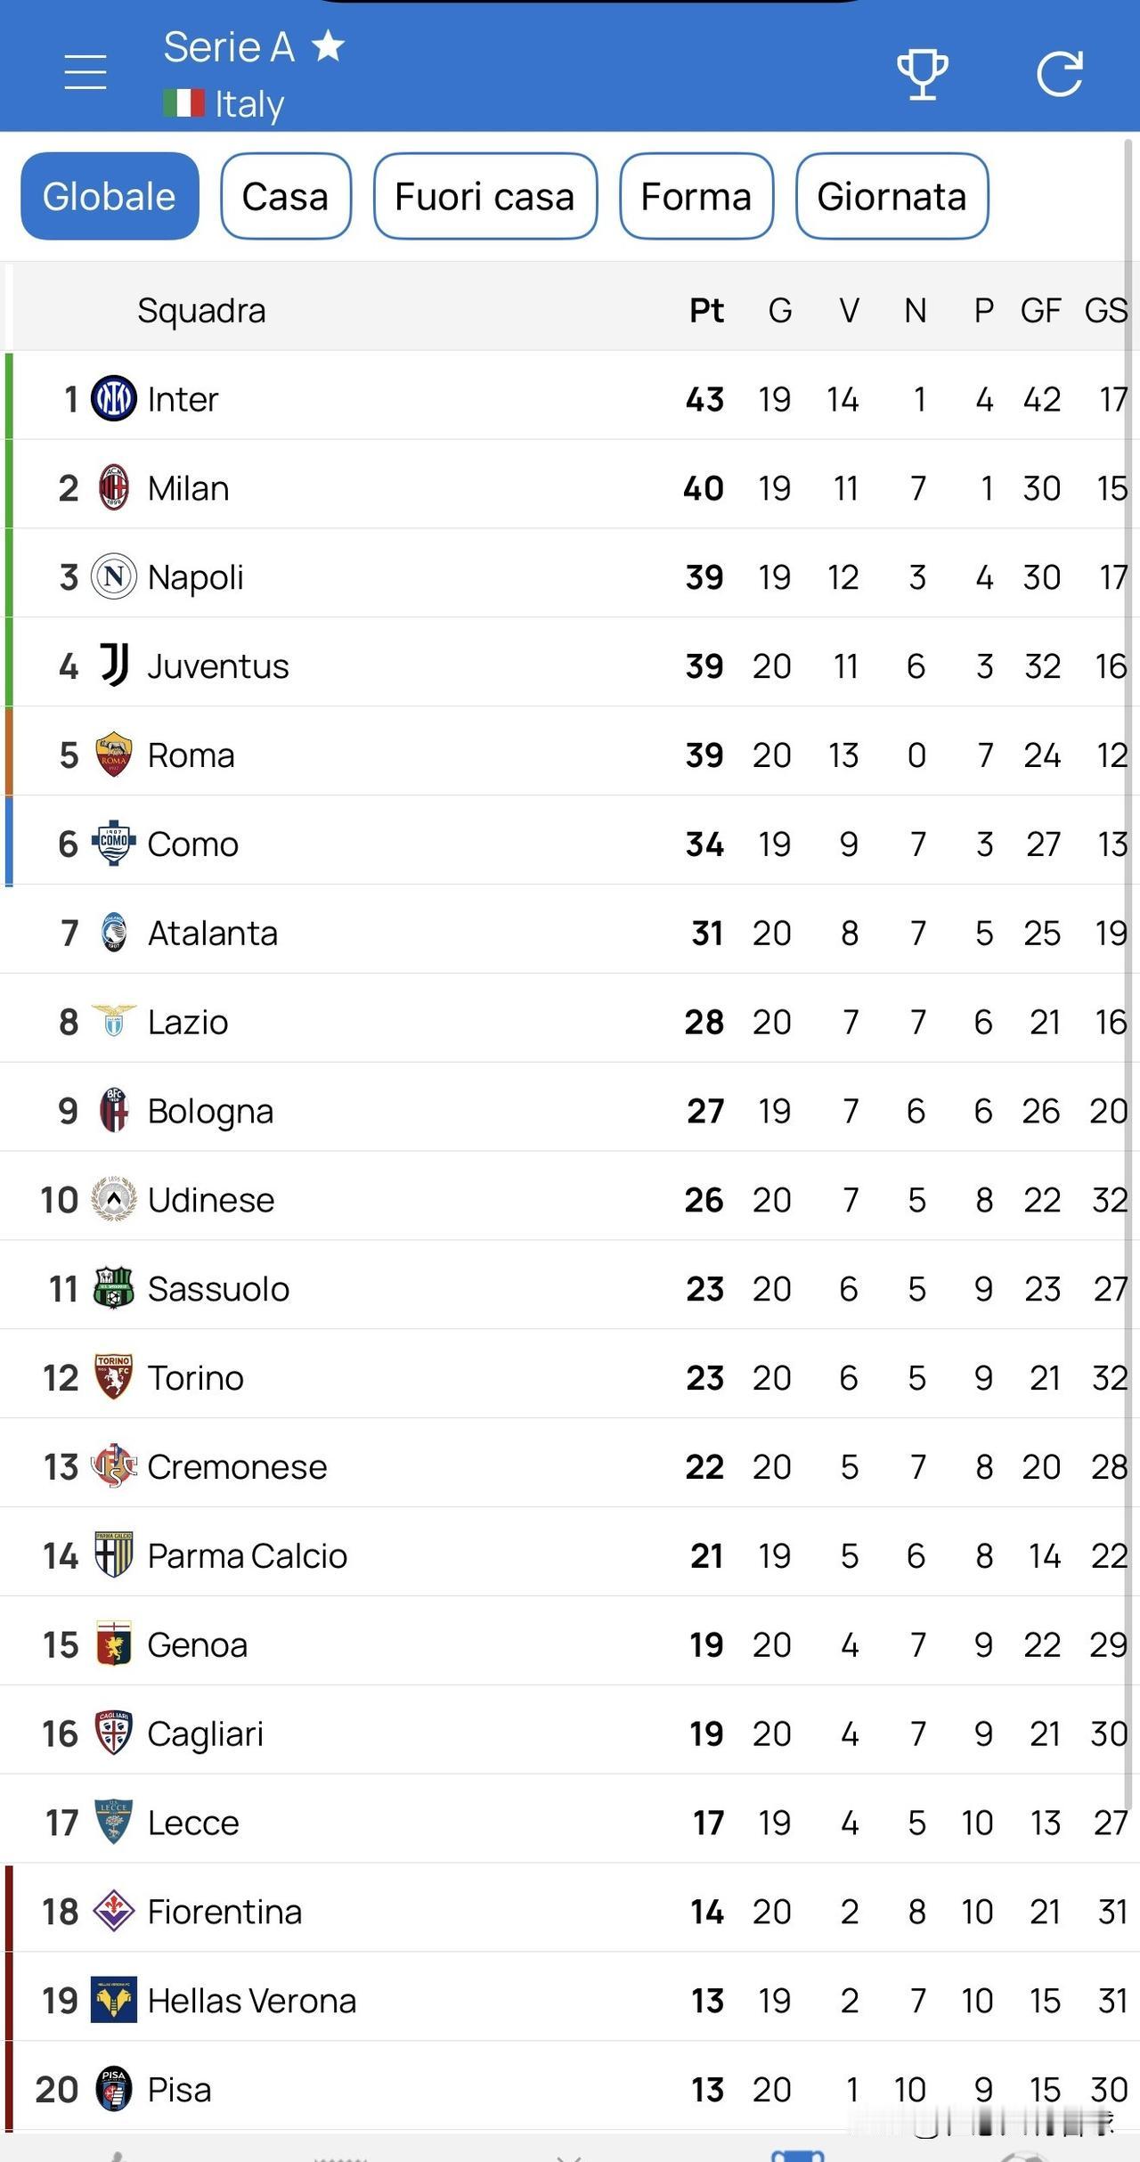Click the Juventus club logo
This screenshot has width=1140, height=2162.
(x=114, y=665)
